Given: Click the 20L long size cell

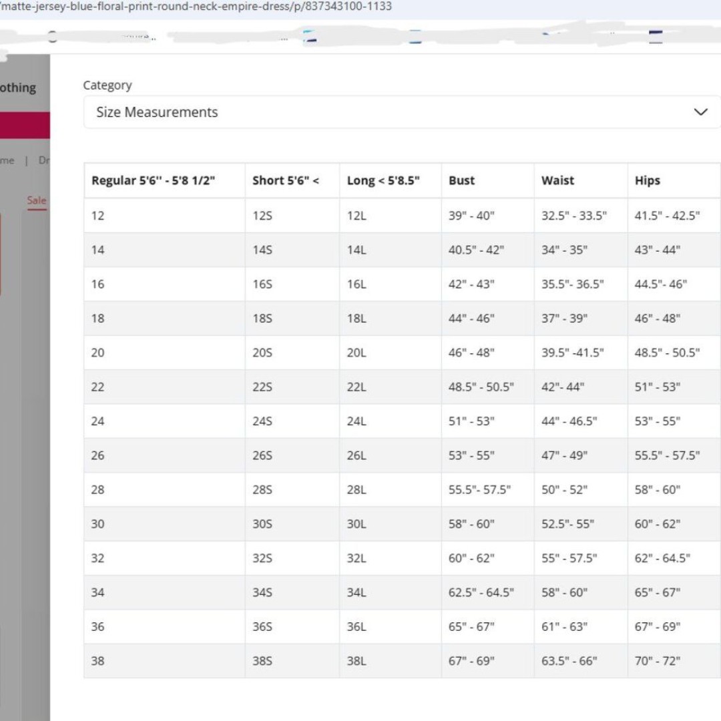Looking at the screenshot, I should point(356,352).
